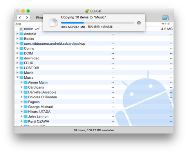
Task: Expand the Fugees subfolder
Action: tap(22, 102)
